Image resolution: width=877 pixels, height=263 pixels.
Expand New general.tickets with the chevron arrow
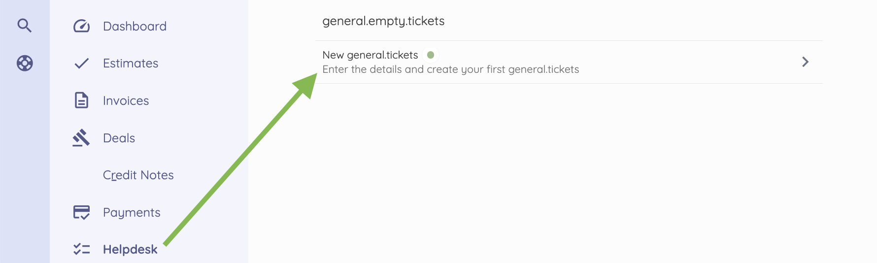[805, 62]
